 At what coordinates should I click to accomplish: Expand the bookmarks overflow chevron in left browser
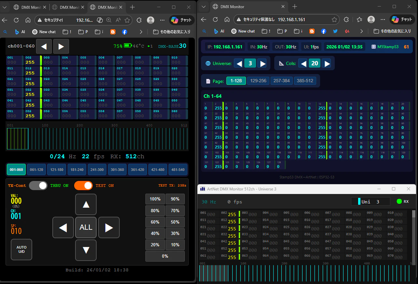pos(141,32)
